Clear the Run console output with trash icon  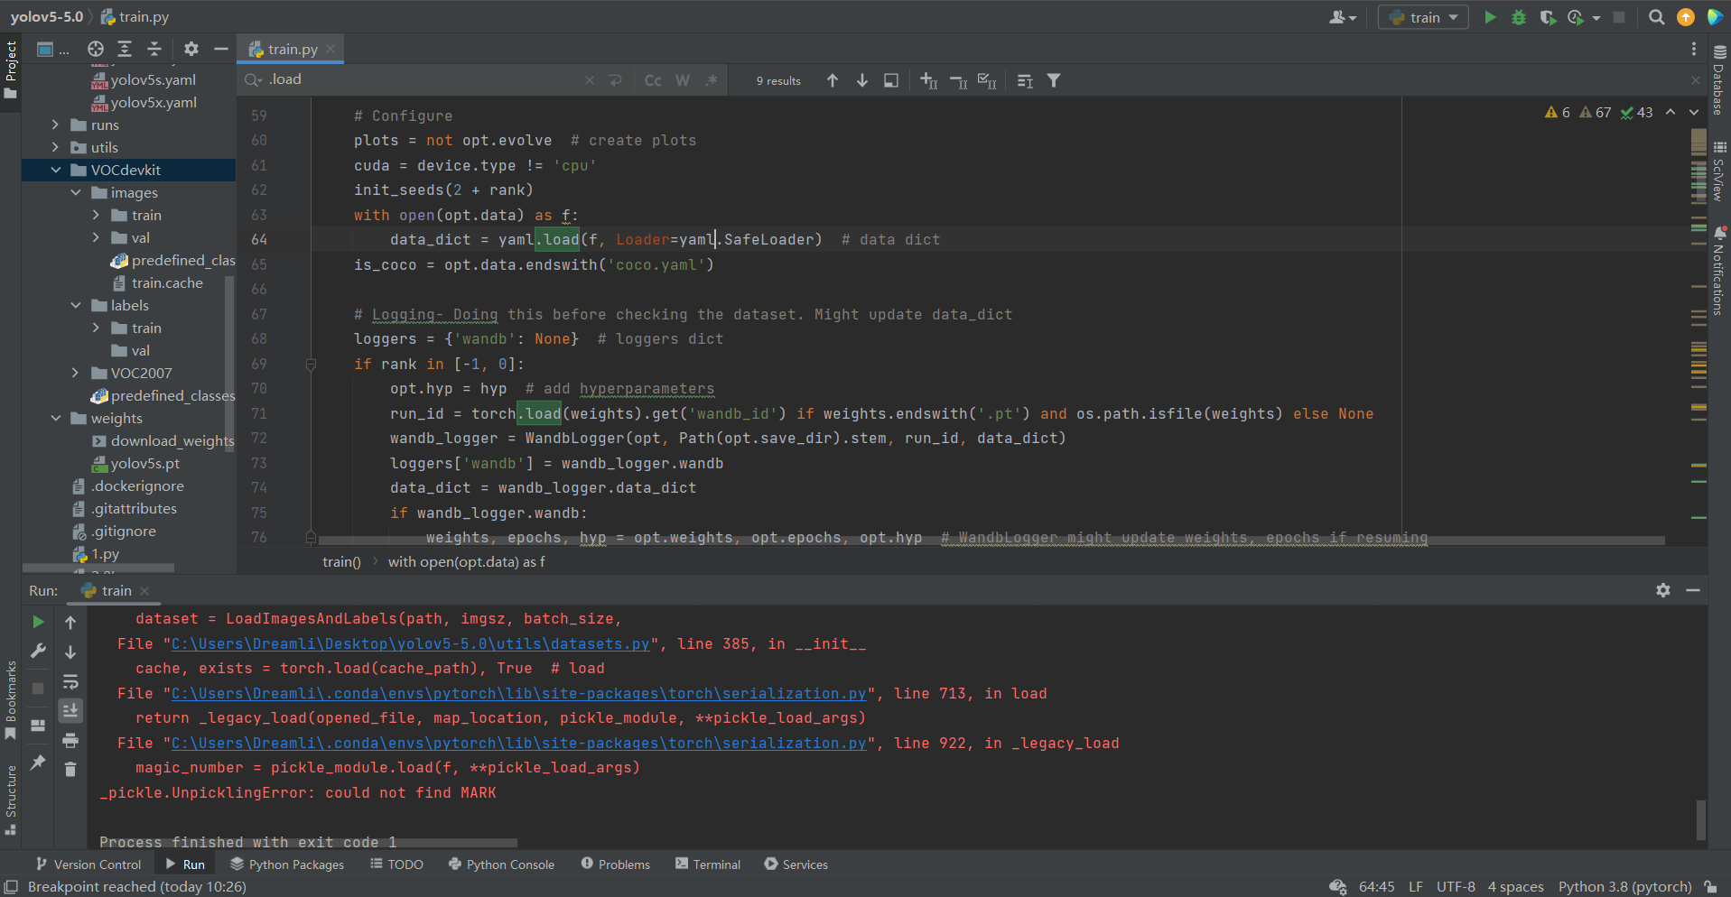point(71,769)
